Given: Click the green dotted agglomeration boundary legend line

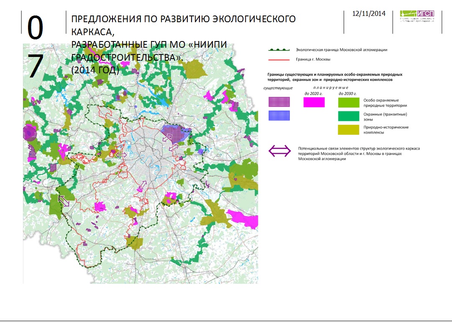Looking at the screenshot, I should 279,50.
